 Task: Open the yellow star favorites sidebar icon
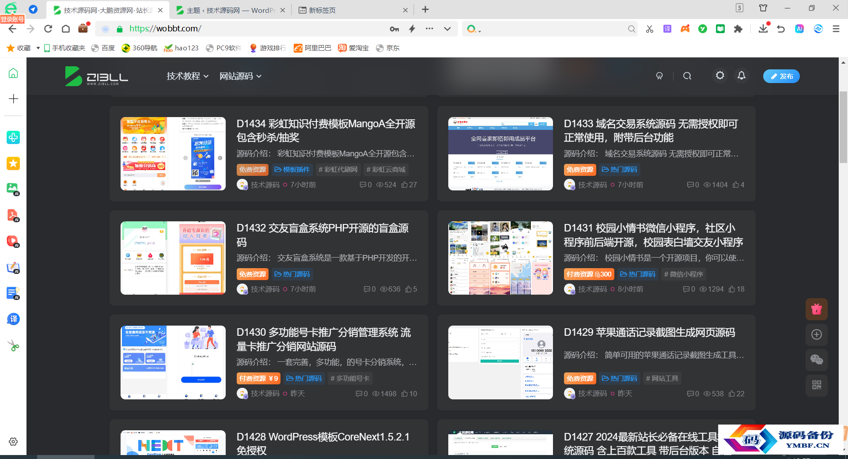13,163
